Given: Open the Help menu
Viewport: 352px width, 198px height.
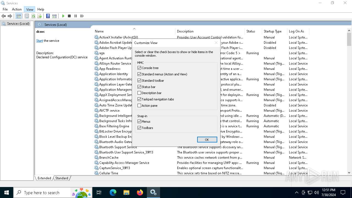Looking at the screenshot, I should coord(41,9).
